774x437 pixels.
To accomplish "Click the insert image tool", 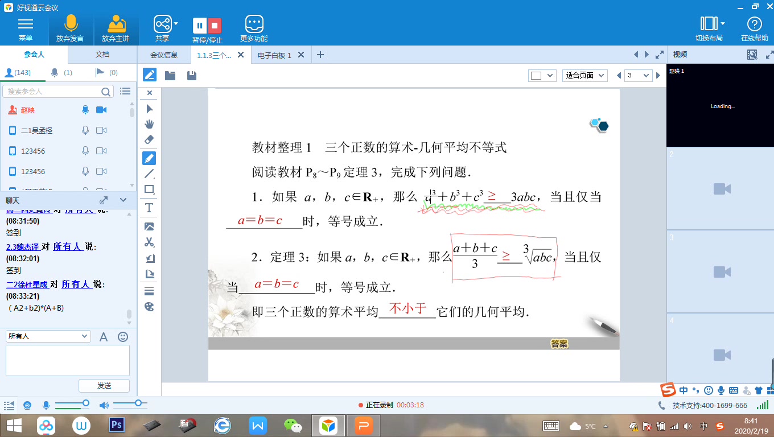I will click(x=149, y=226).
